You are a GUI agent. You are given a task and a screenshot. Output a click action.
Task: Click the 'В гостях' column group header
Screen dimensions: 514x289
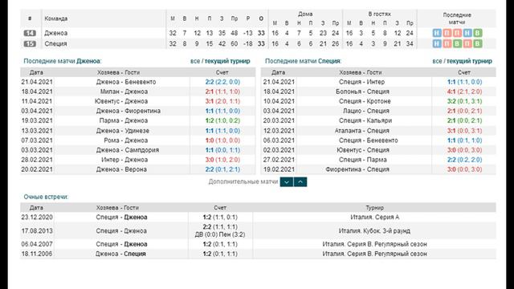(379, 14)
